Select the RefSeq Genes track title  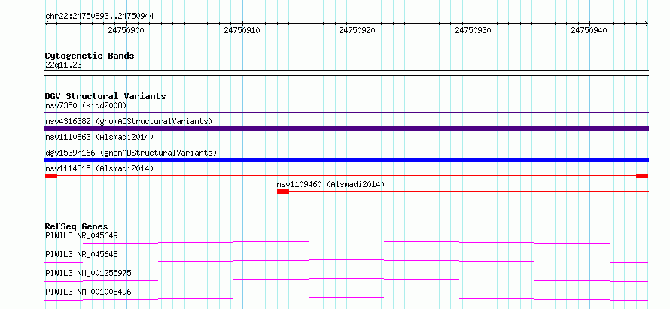coord(77,226)
